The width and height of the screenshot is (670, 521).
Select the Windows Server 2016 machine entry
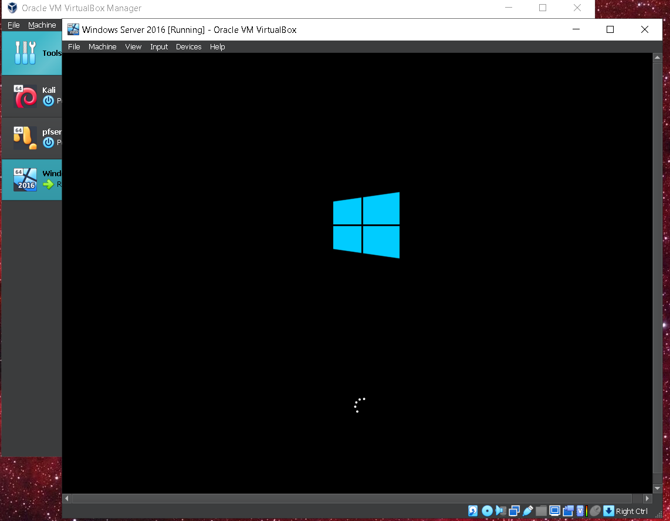(32, 179)
